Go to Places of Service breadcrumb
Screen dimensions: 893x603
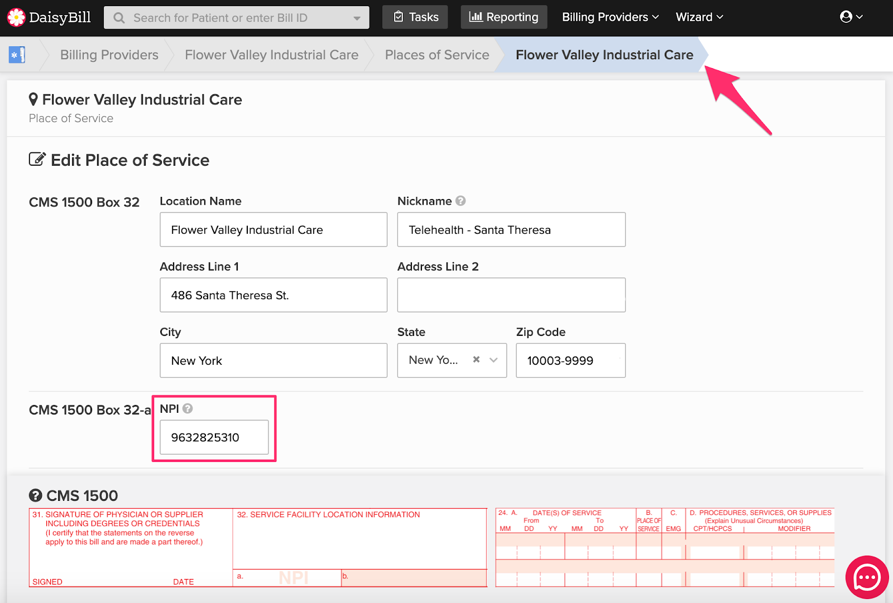coord(437,55)
